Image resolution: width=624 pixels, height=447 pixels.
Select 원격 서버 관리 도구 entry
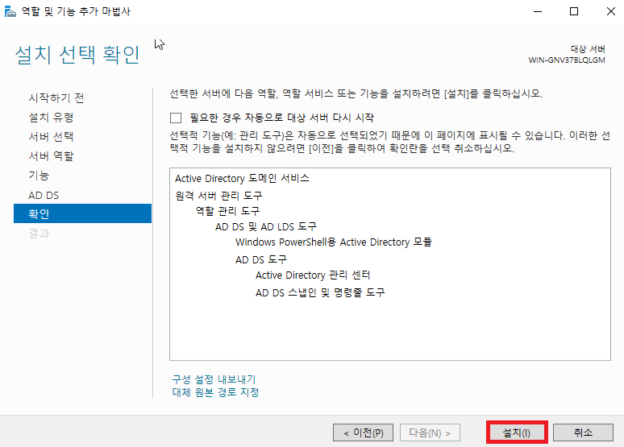click(x=218, y=196)
